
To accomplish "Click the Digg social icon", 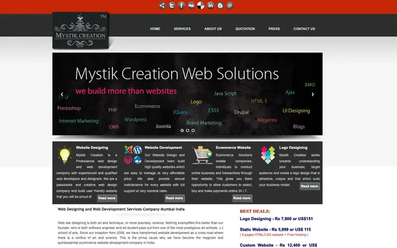I will 191,6.
